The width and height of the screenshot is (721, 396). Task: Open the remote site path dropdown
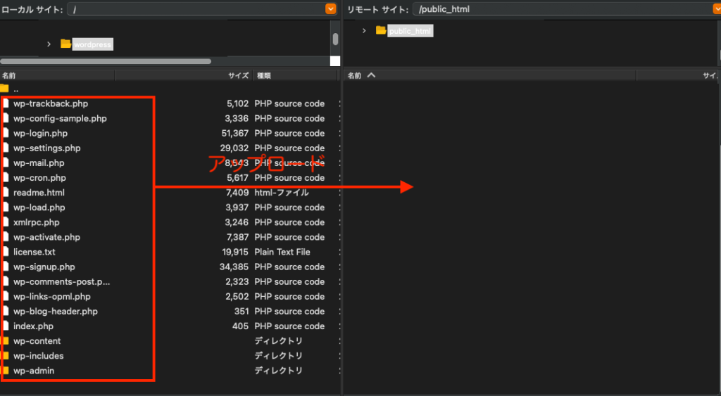pos(716,9)
